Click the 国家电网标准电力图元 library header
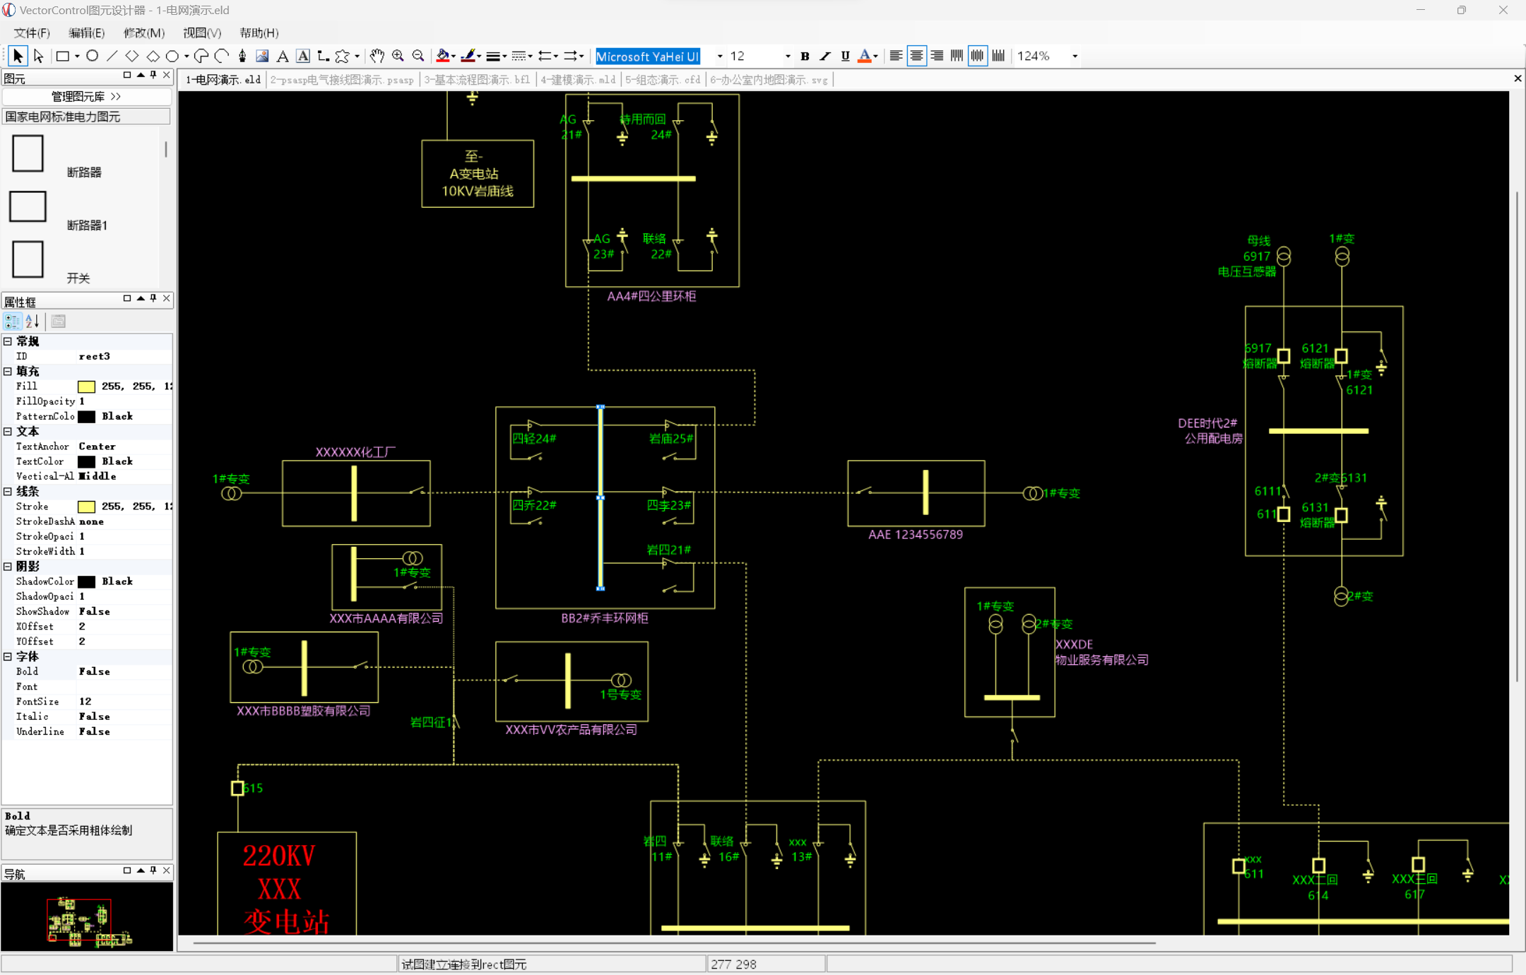The width and height of the screenshot is (1526, 975). (86, 117)
